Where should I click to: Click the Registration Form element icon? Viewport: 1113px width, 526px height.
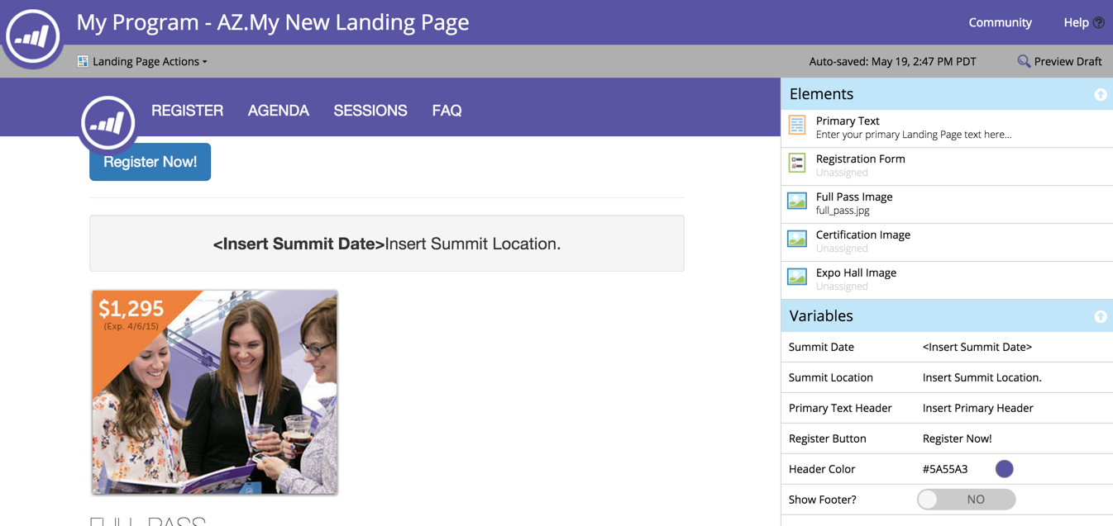click(x=797, y=163)
